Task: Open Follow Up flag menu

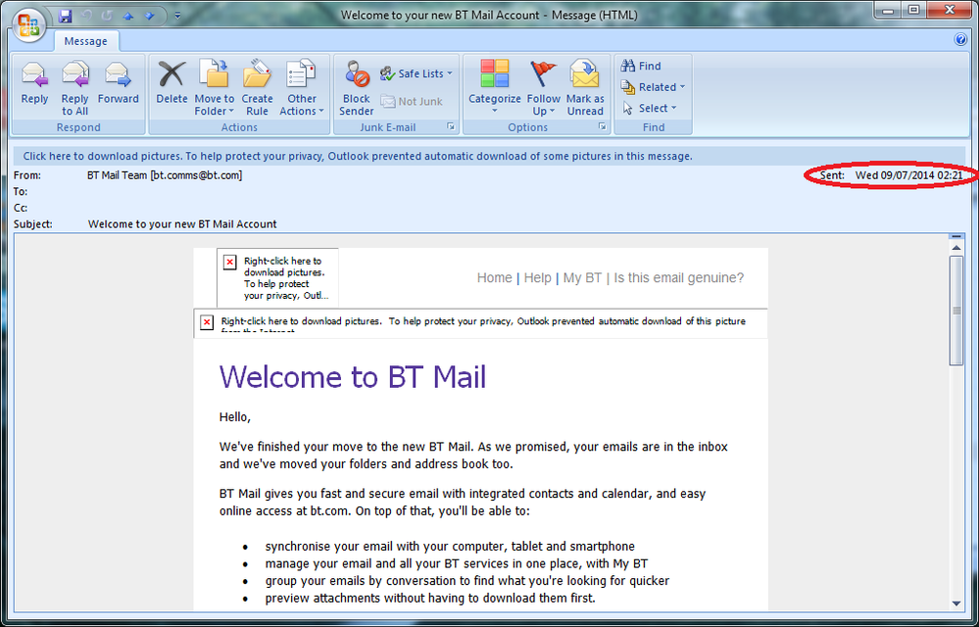Action: (543, 88)
